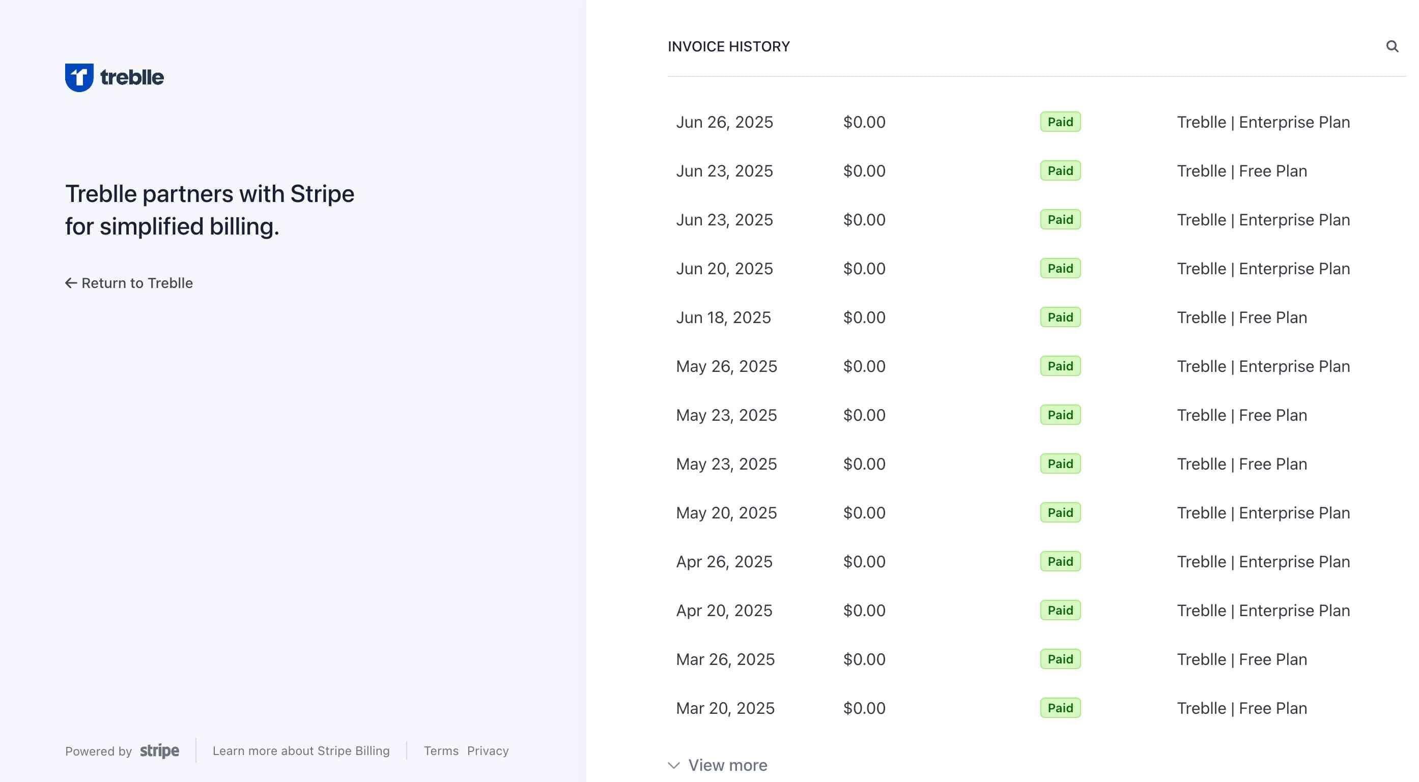Expand View more to show older invoices
1419x782 pixels.
coord(727,765)
